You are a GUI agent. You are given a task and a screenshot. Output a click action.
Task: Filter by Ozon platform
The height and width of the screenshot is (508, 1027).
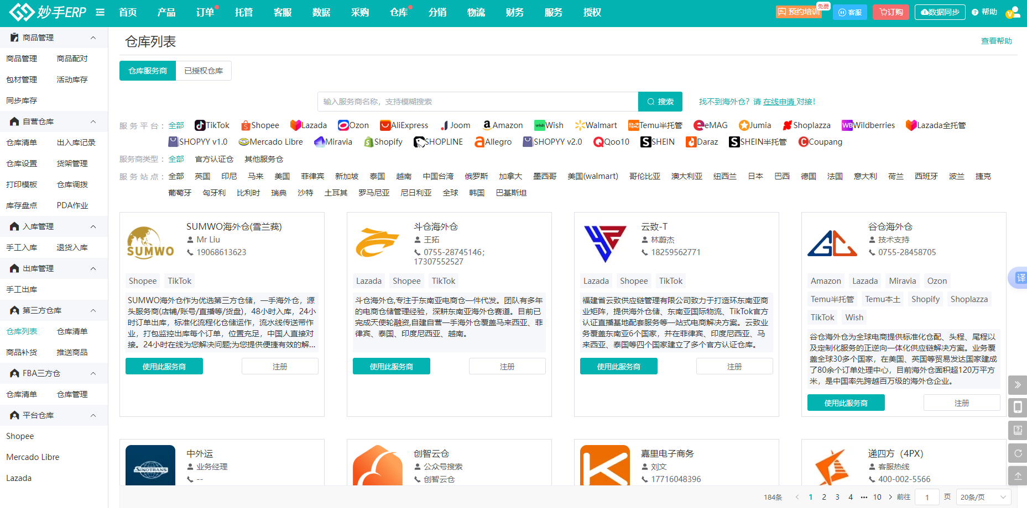coord(353,125)
